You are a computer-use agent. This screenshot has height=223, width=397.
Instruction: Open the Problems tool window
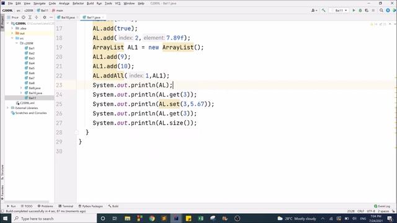click(45, 206)
